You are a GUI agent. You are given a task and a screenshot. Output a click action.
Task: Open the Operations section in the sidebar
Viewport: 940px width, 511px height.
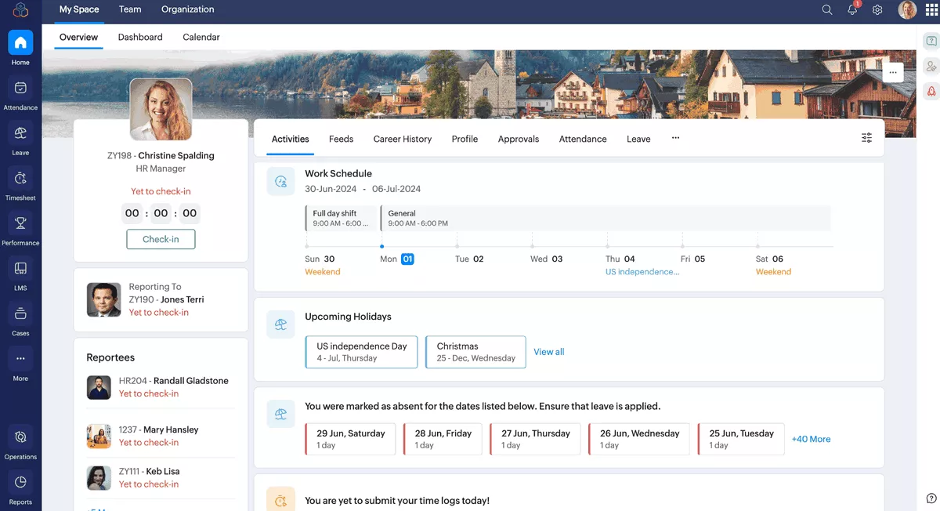(20, 441)
